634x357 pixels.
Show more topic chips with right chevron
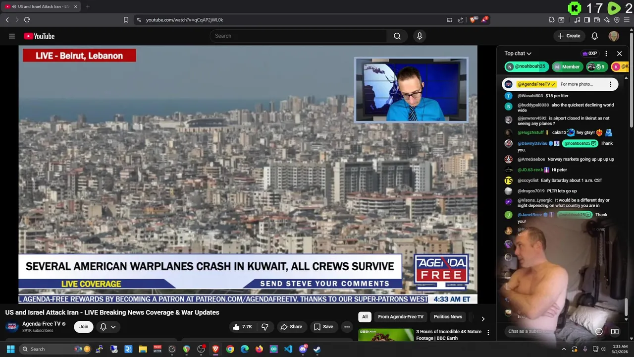pyautogui.click(x=483, y=318)
